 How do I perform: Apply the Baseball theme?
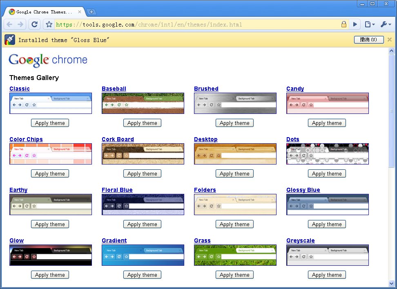click(142, 123)
